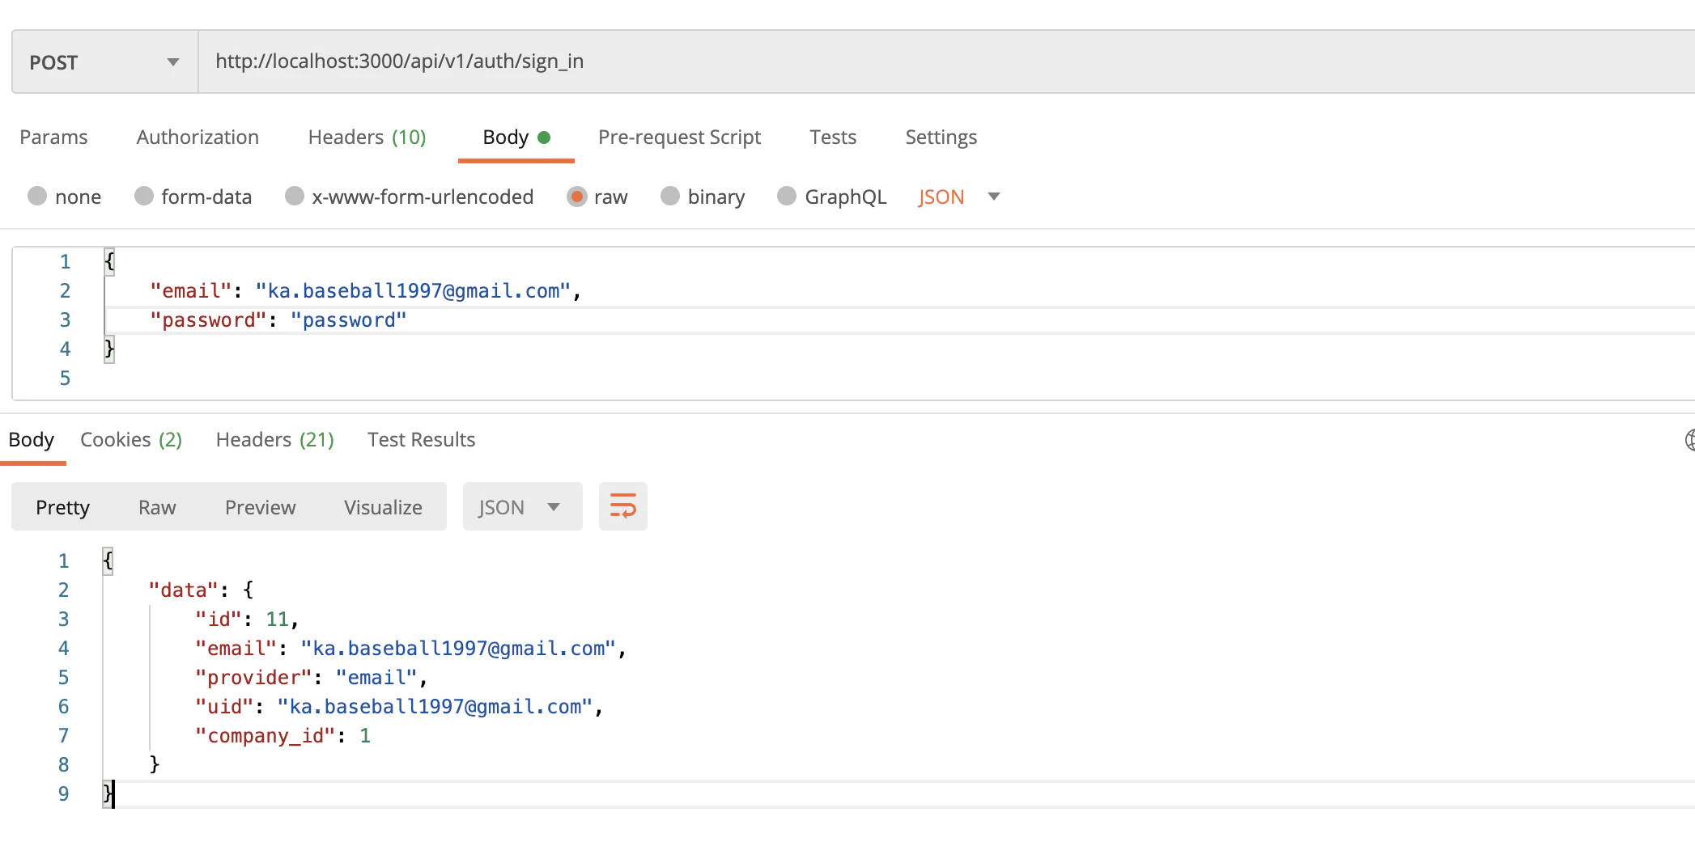Switch response view to Visualize
This screenshot has height=846, width=1695.
[x=383, y=507]
